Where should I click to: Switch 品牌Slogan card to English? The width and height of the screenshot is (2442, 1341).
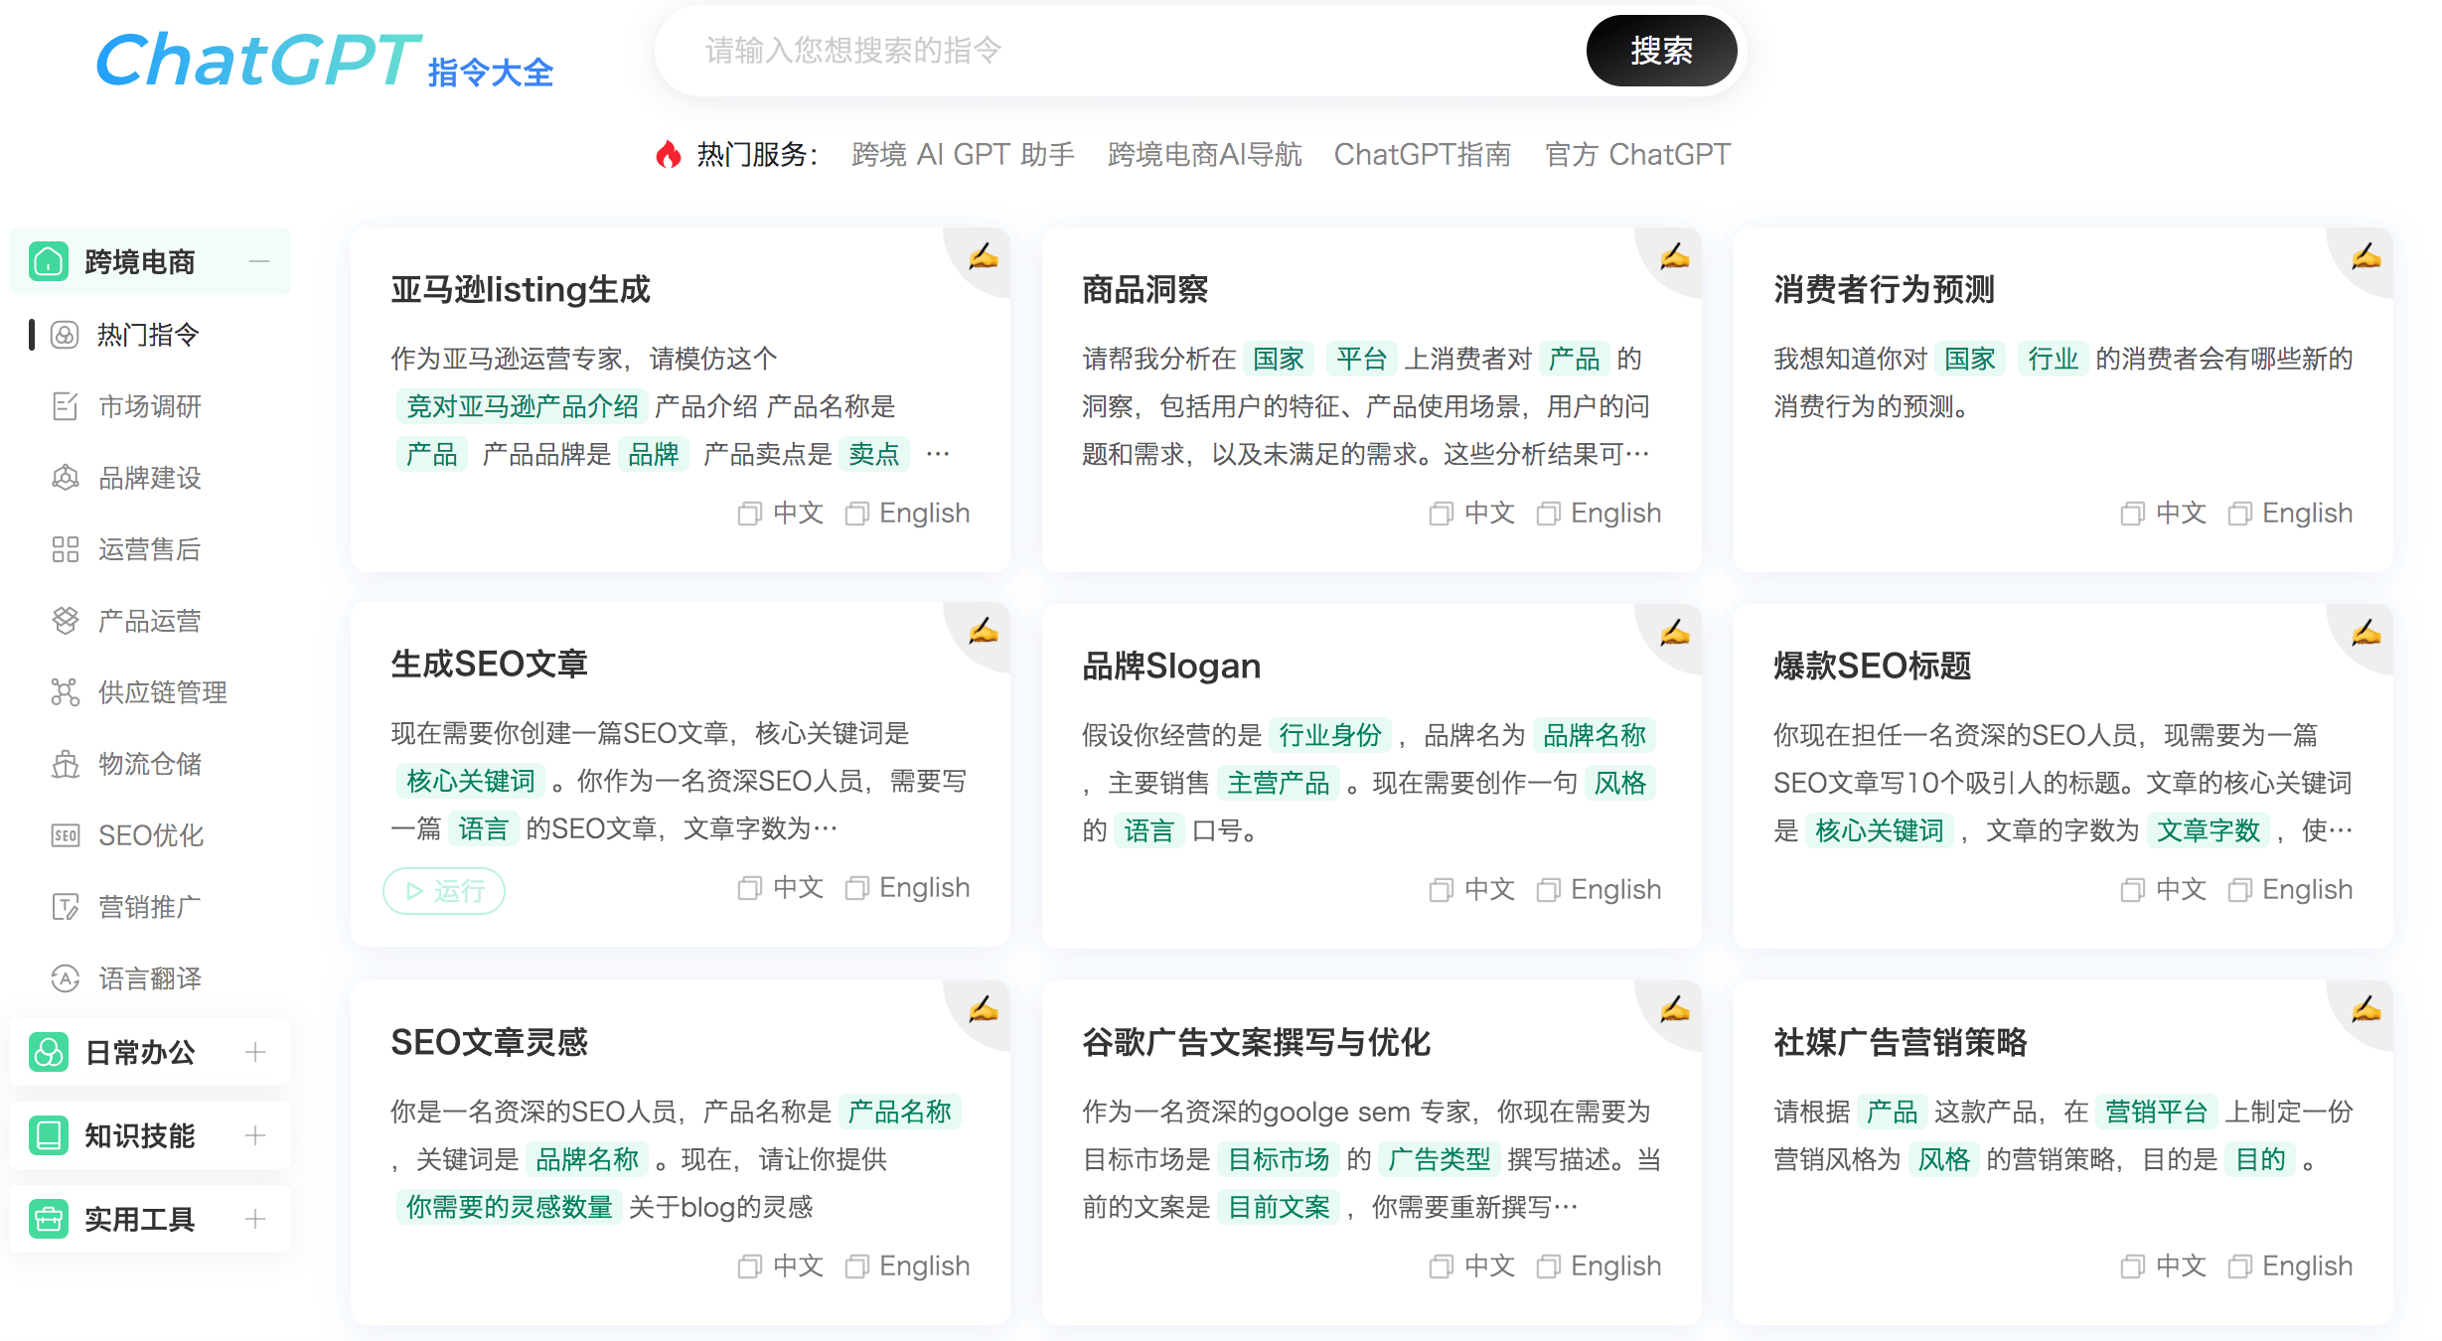tap(1598, 888)
